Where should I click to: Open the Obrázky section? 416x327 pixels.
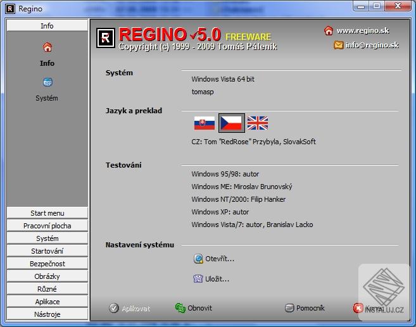[47, 276]
